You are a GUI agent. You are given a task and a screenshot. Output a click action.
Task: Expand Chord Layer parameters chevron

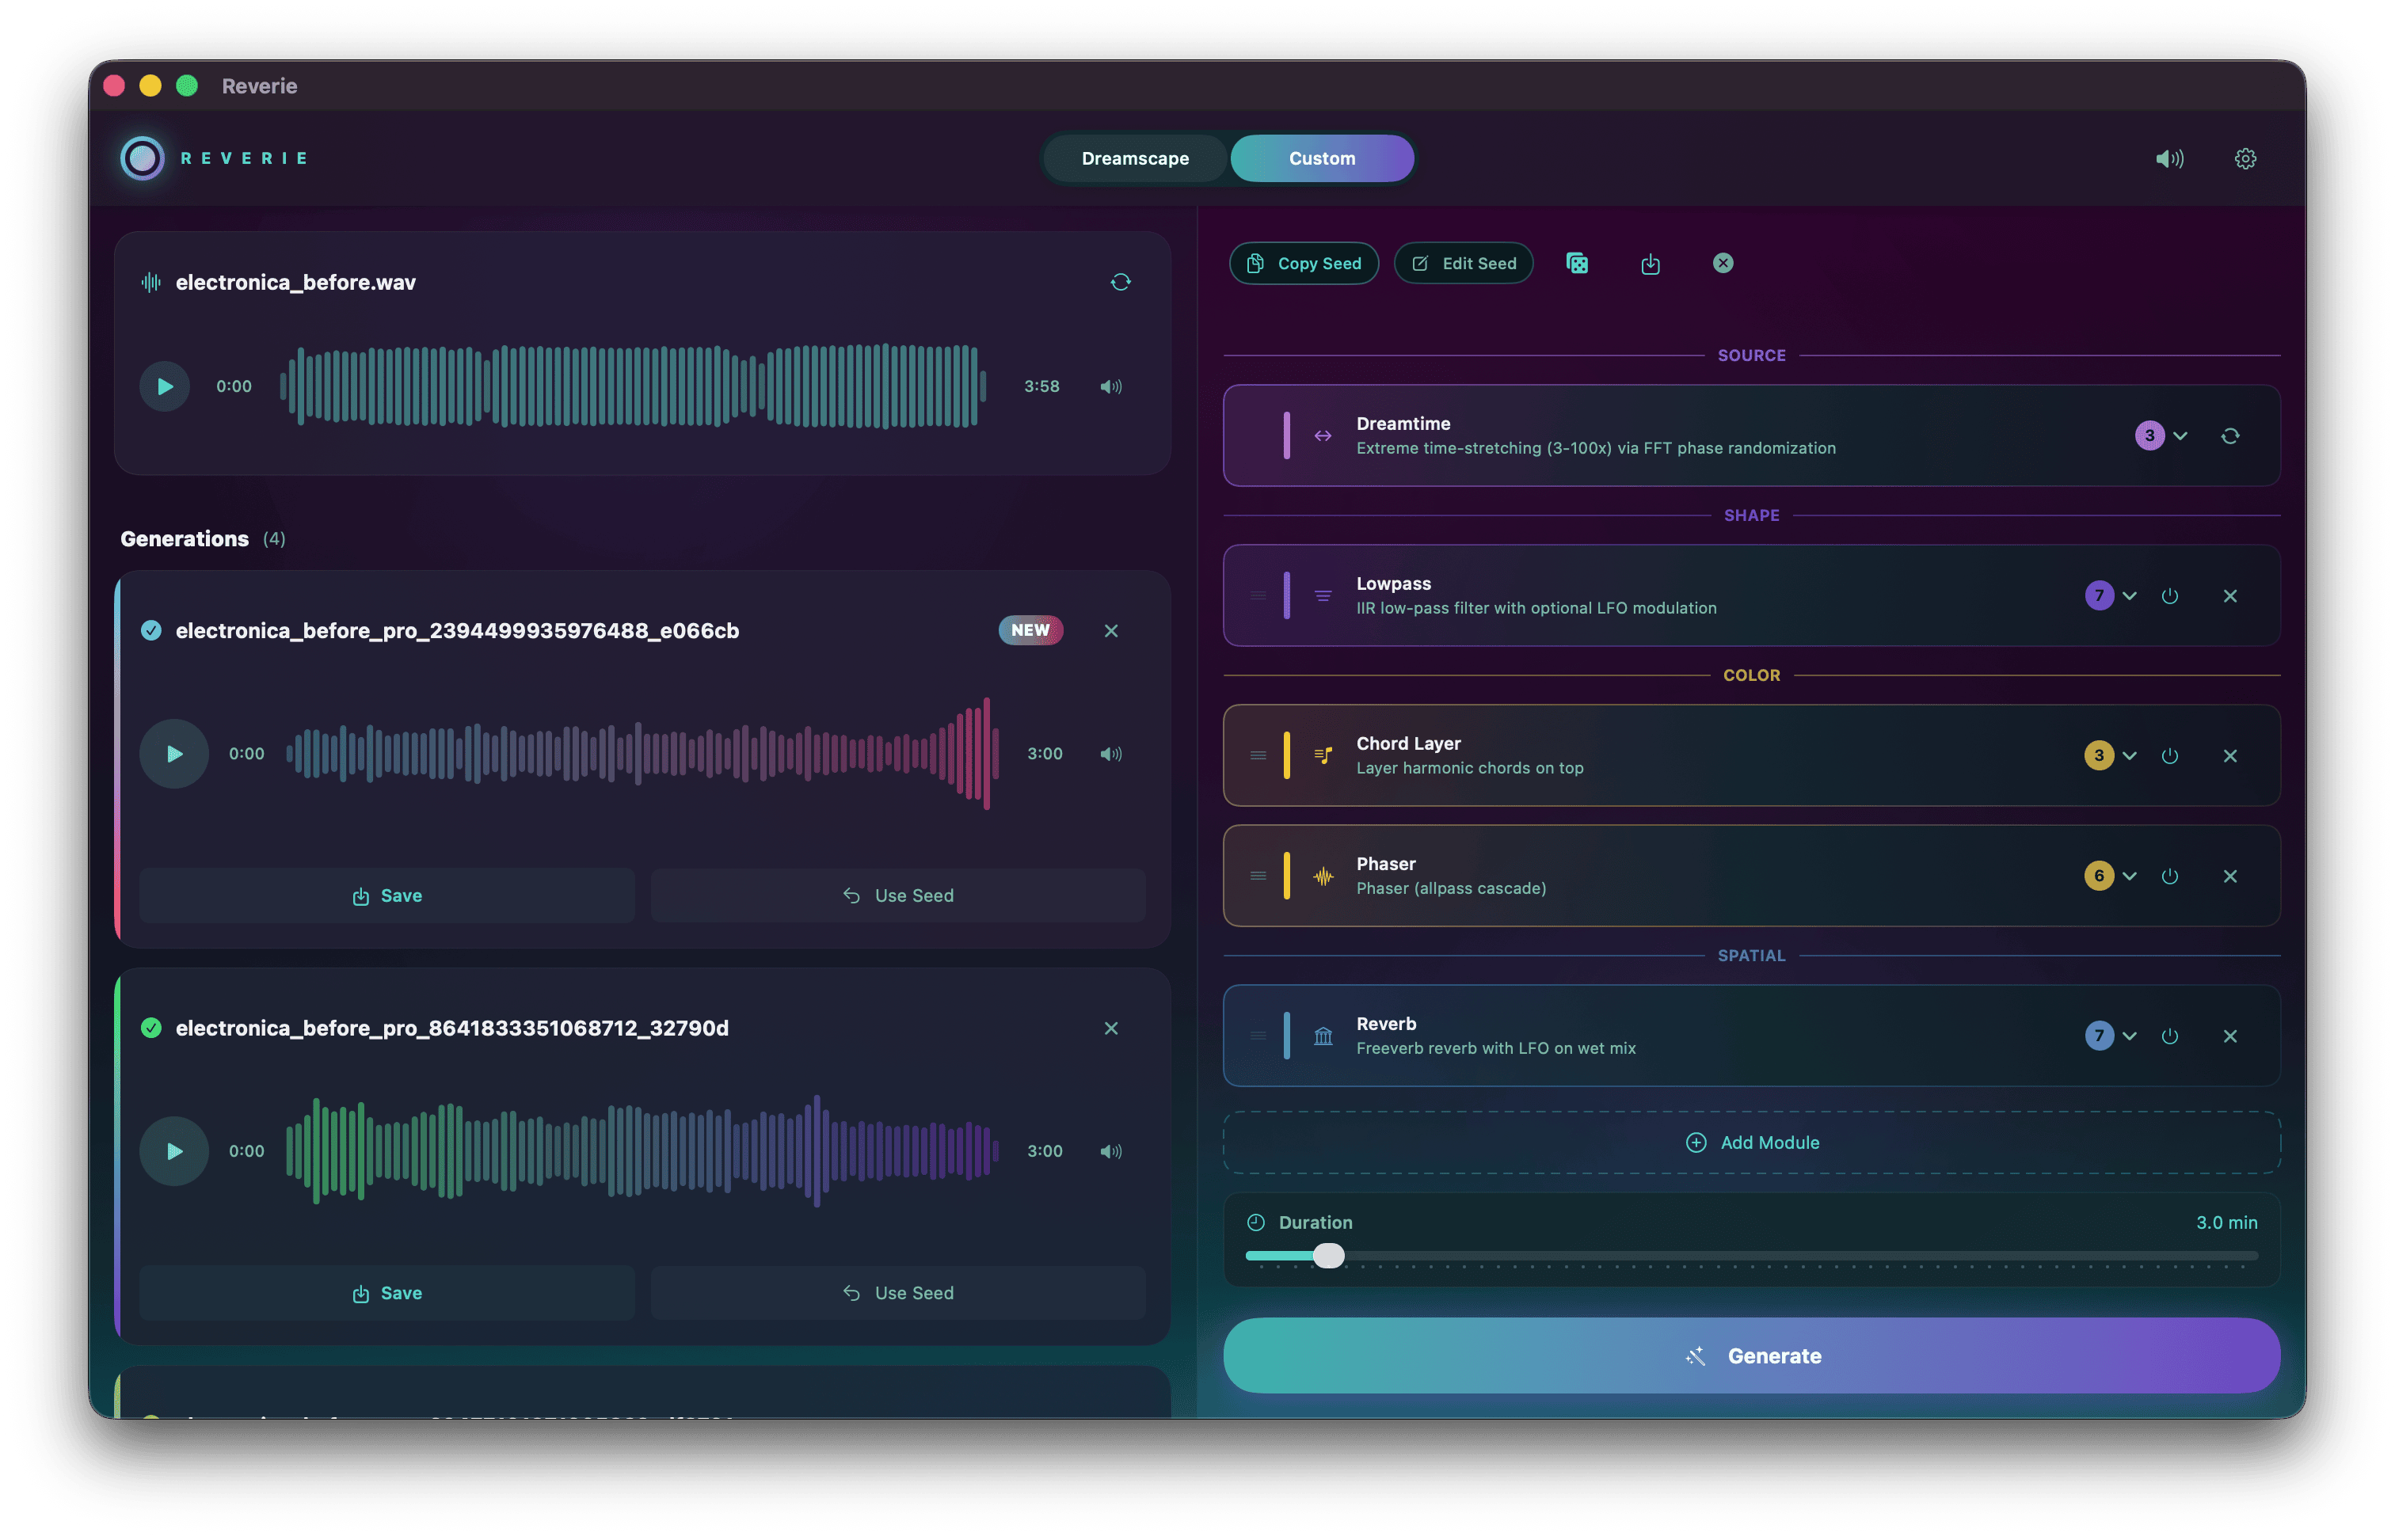[x=2129, y=756]
